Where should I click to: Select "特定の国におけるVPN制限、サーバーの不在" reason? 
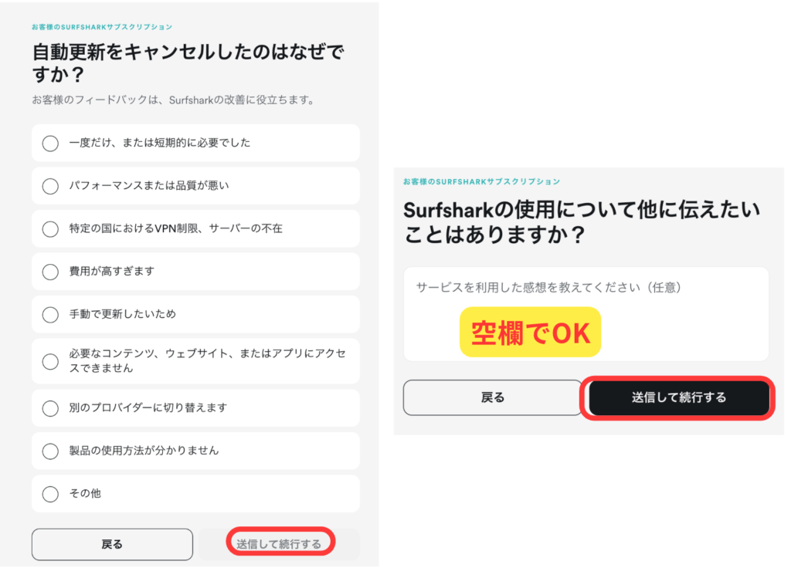(x=51, y=229)
